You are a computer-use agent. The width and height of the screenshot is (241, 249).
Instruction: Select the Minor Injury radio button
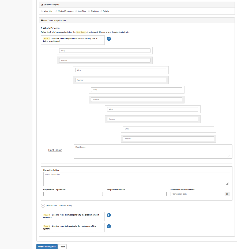[42, 11]
